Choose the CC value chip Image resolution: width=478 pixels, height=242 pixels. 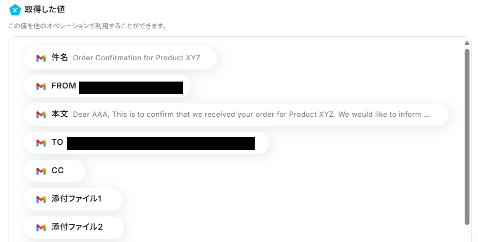[x=54, y=171]
